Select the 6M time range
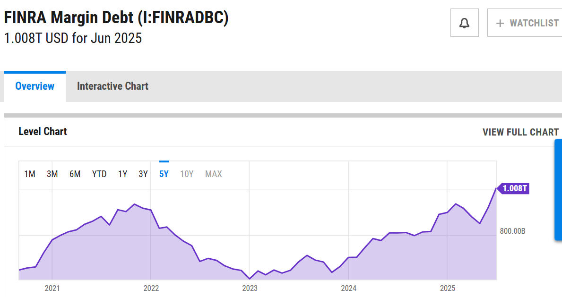Screen dimensions: 562x297 tap(75, 174)
